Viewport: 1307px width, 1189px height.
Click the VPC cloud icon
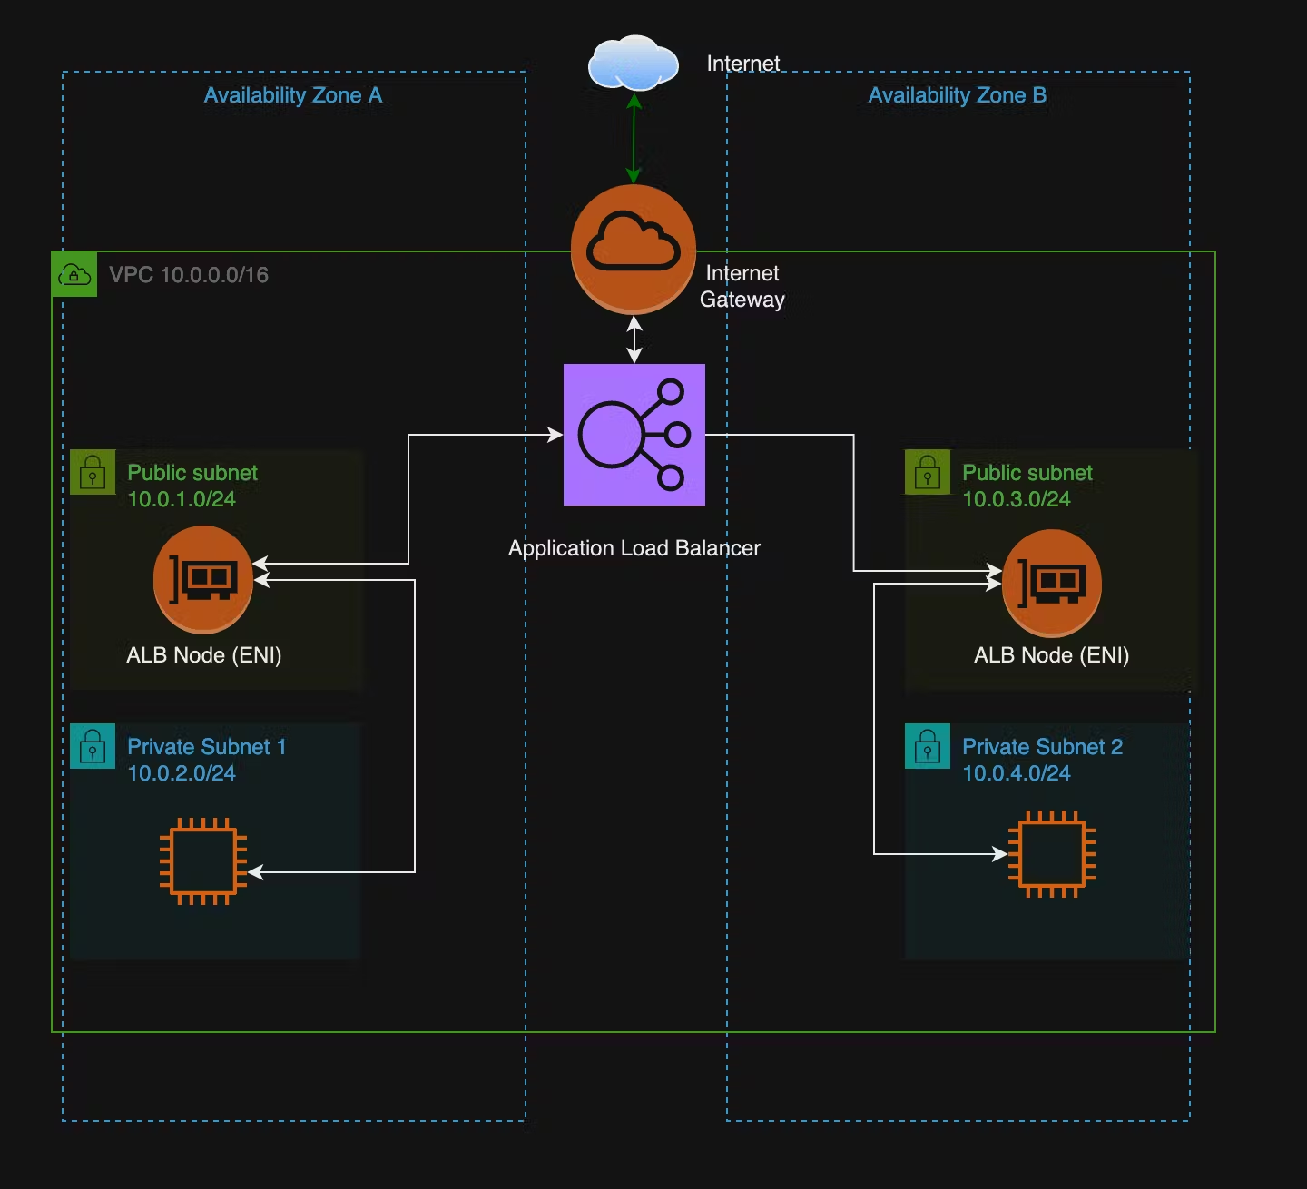pos(74,274)
